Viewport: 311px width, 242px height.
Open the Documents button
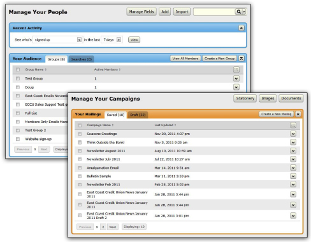[291, 98]
